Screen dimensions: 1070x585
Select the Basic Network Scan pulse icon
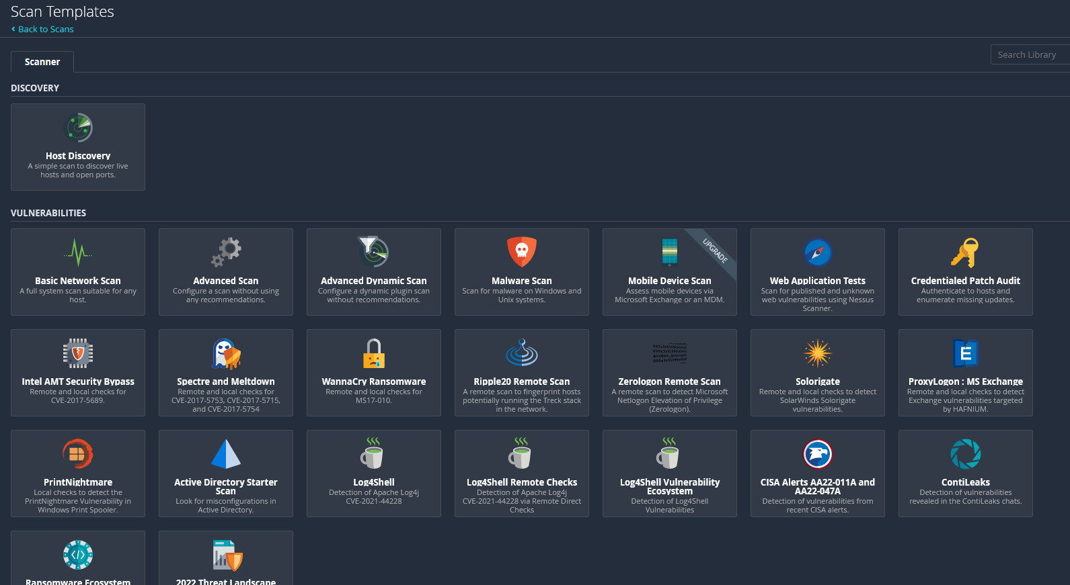click(x=78, y=253)
